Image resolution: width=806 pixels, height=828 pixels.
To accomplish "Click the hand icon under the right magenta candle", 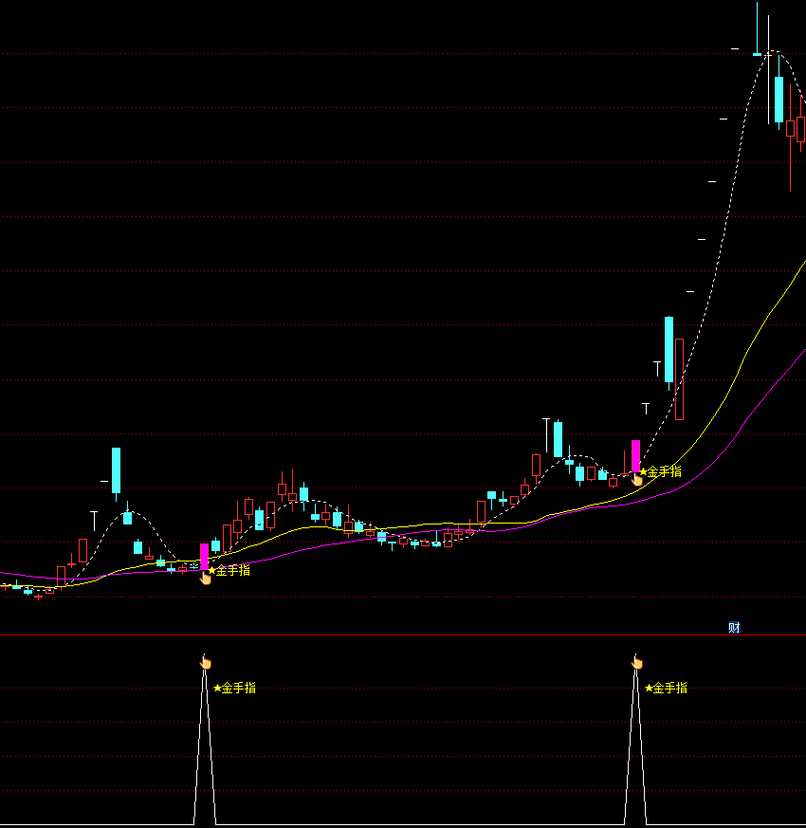I will tap(637, 479).
